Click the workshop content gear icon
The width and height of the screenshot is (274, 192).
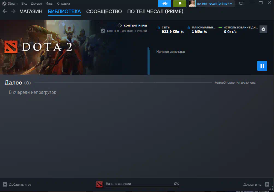[103, 31]
